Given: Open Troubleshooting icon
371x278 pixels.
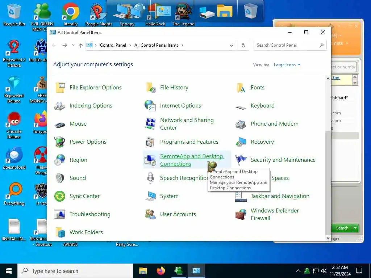Looking at the screenshot, I should click(59, 214).
